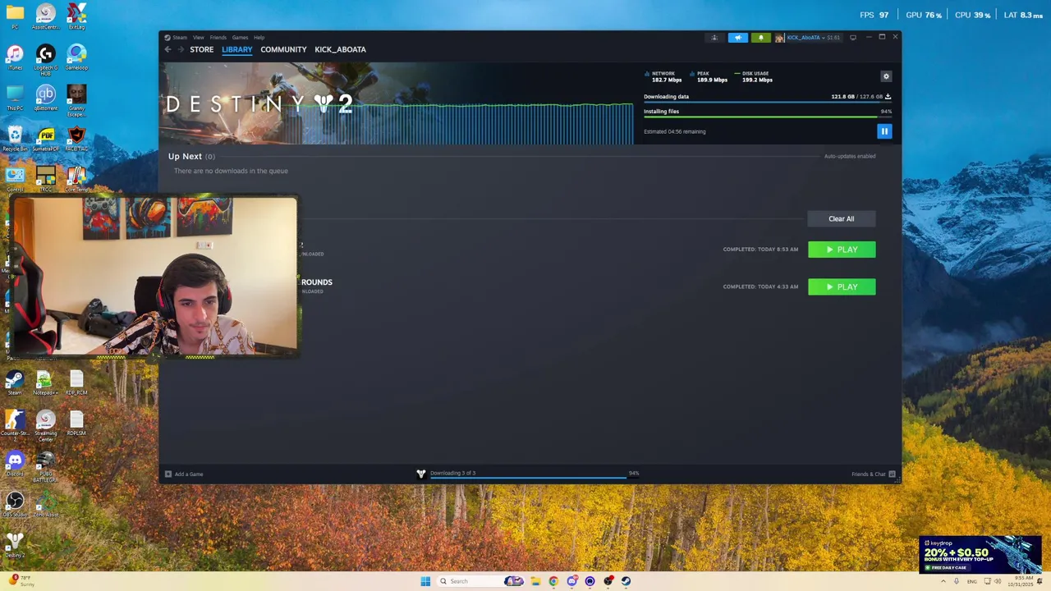
Task: Click the Up Next heading
Action: 185,156
